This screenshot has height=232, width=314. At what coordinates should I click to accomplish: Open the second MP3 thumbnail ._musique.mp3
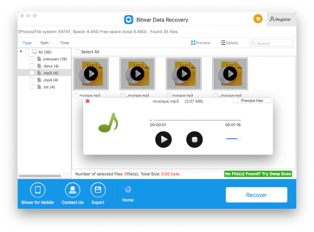coord(137,74)
